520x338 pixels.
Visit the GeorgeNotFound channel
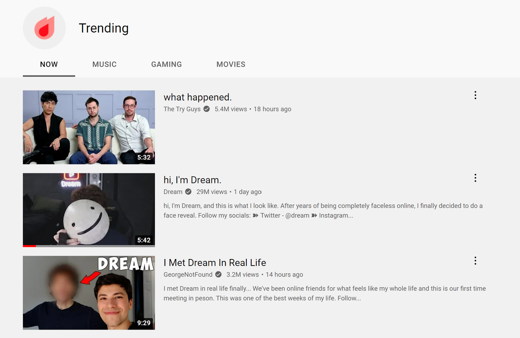tap(188, 275)
